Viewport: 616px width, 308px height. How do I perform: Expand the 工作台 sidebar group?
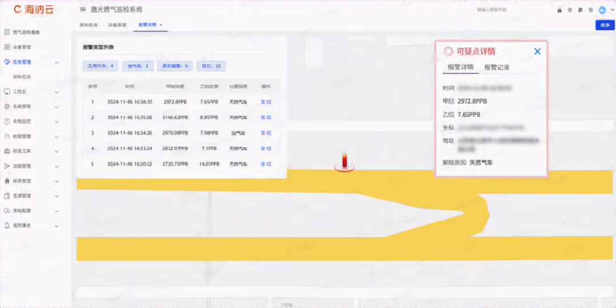coord(57,92)
